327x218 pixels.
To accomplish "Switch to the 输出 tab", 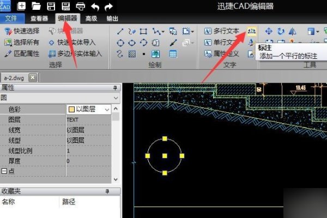I will click(x=112, y=19).
